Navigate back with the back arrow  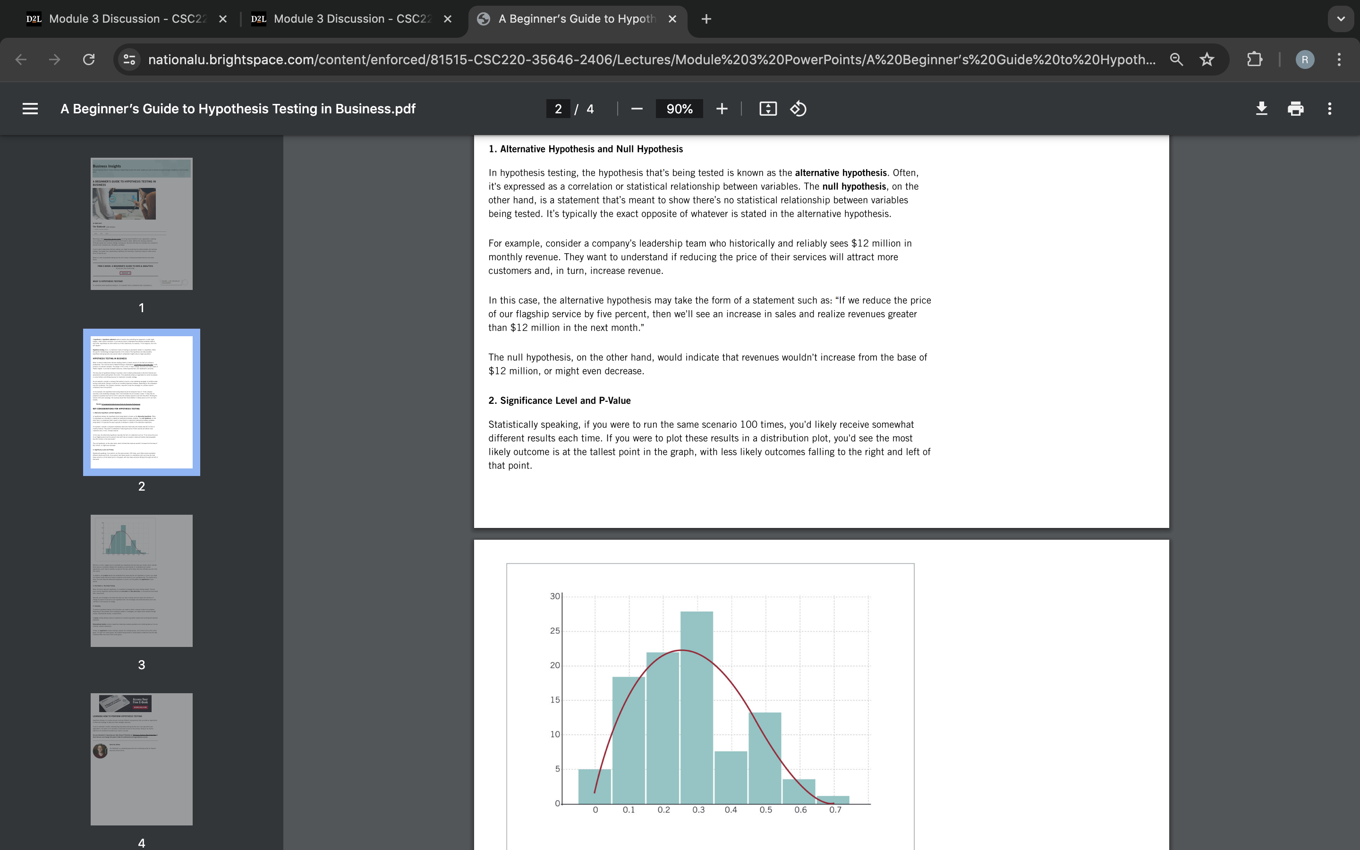21,59
